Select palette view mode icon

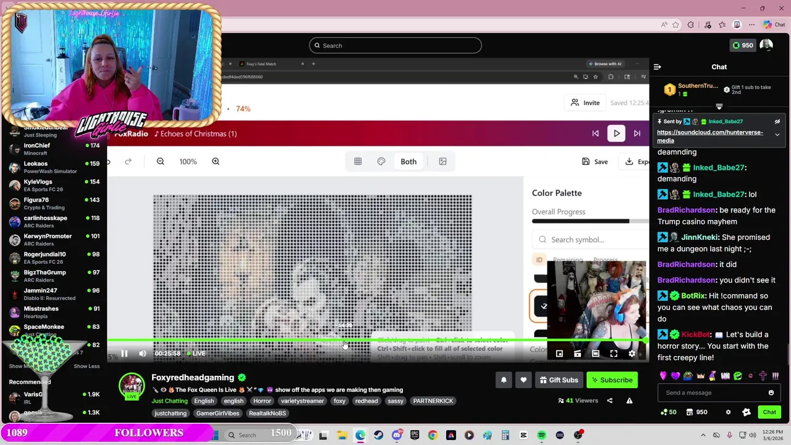pos(381,161)
